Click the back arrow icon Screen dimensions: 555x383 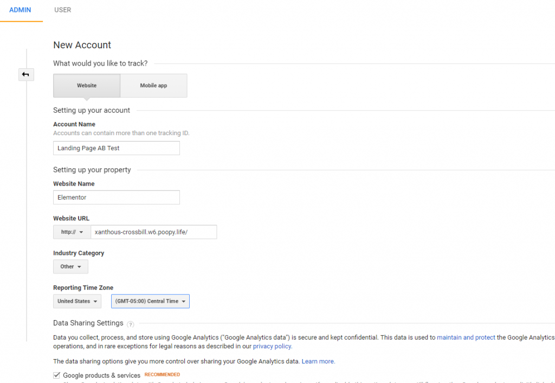click(26, 74)
